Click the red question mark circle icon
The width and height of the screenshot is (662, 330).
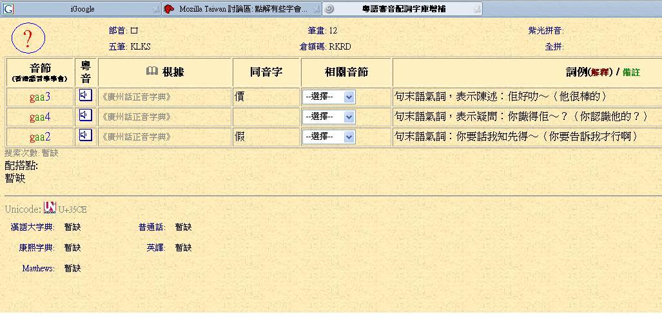click(28, 39)
